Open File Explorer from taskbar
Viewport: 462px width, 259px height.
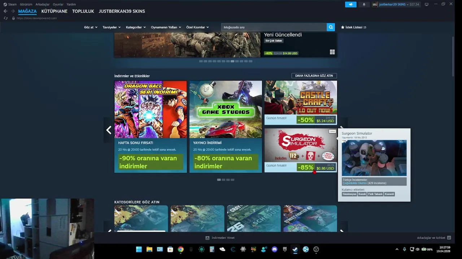tap(149, 249)
